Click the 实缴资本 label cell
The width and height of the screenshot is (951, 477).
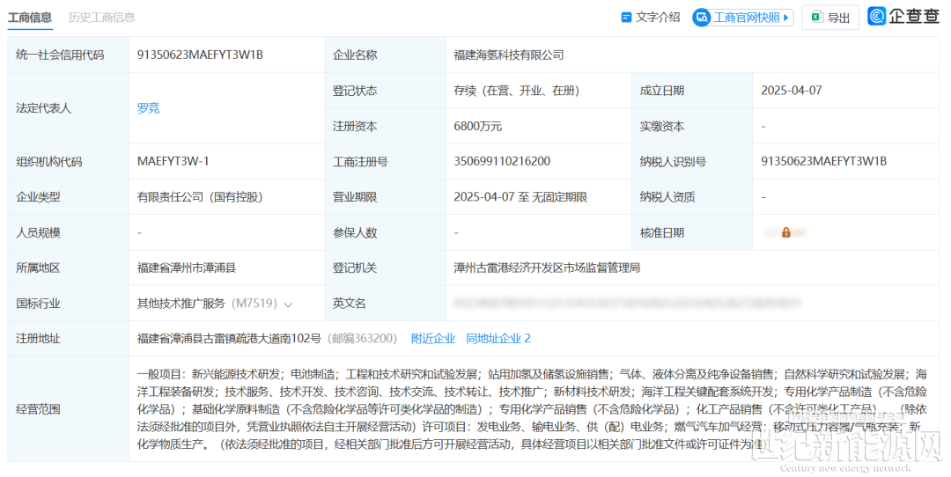pos(692,126)
